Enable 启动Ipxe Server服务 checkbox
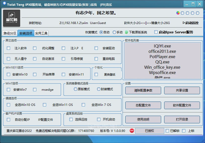 click(x=156, y=32)
